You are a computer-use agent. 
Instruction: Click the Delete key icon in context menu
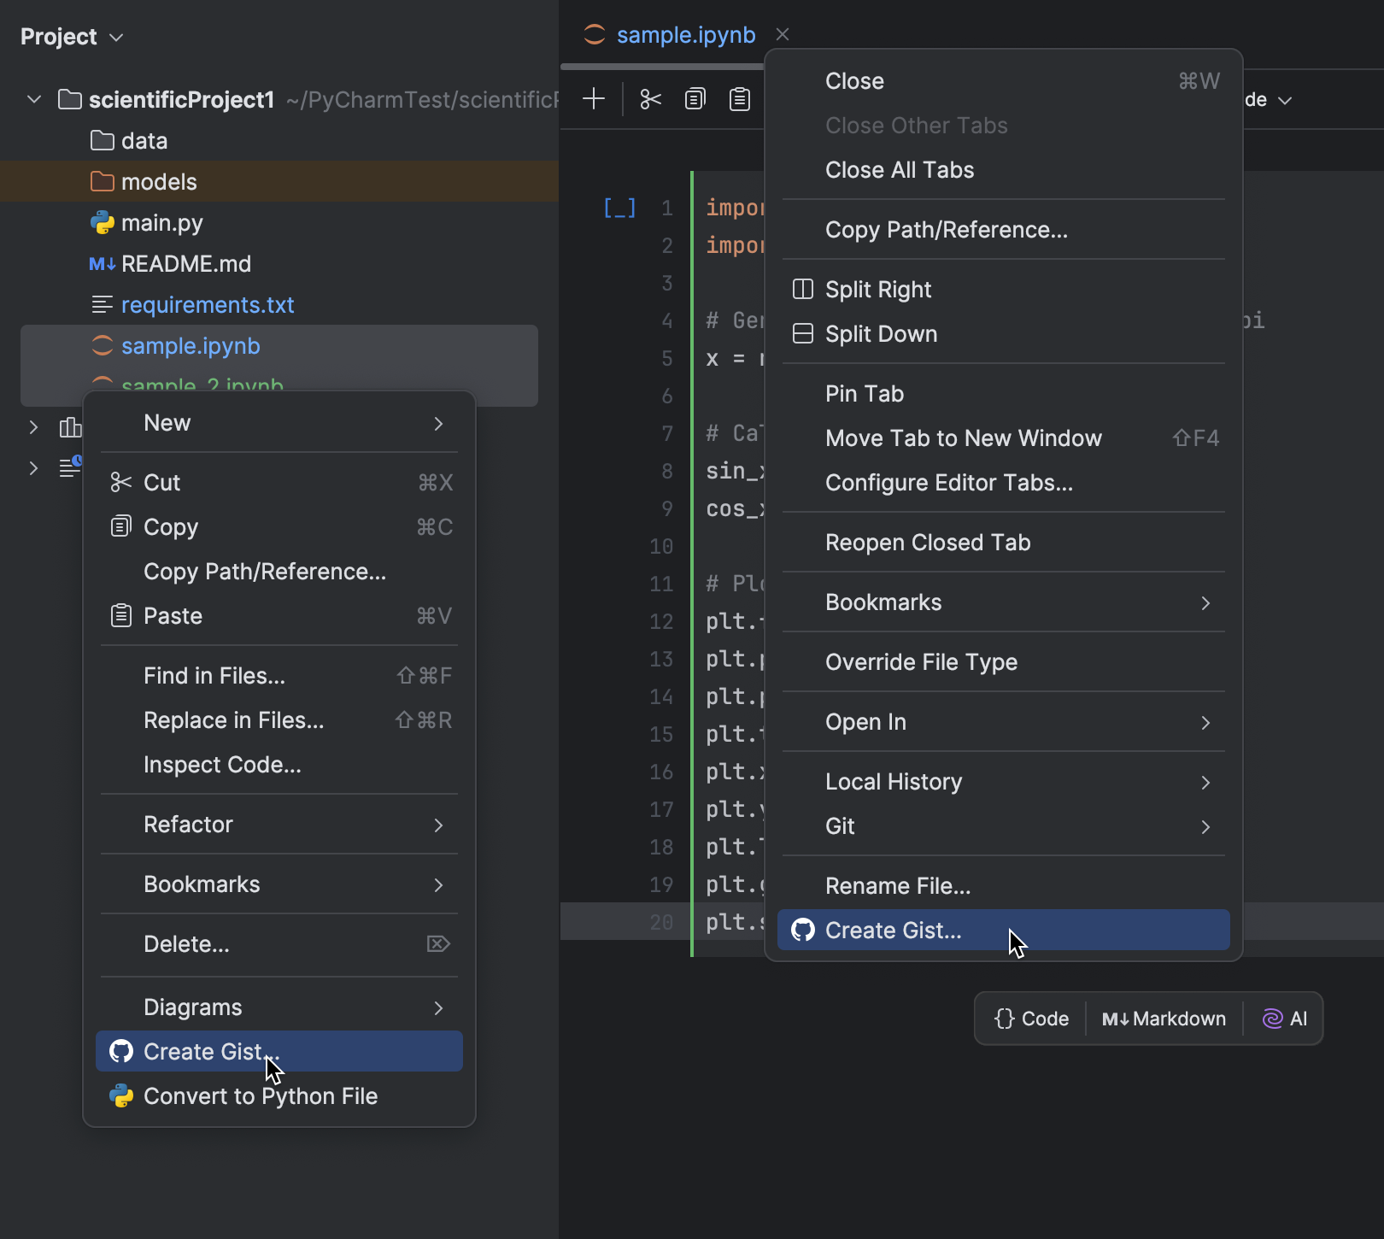(438, 944)
